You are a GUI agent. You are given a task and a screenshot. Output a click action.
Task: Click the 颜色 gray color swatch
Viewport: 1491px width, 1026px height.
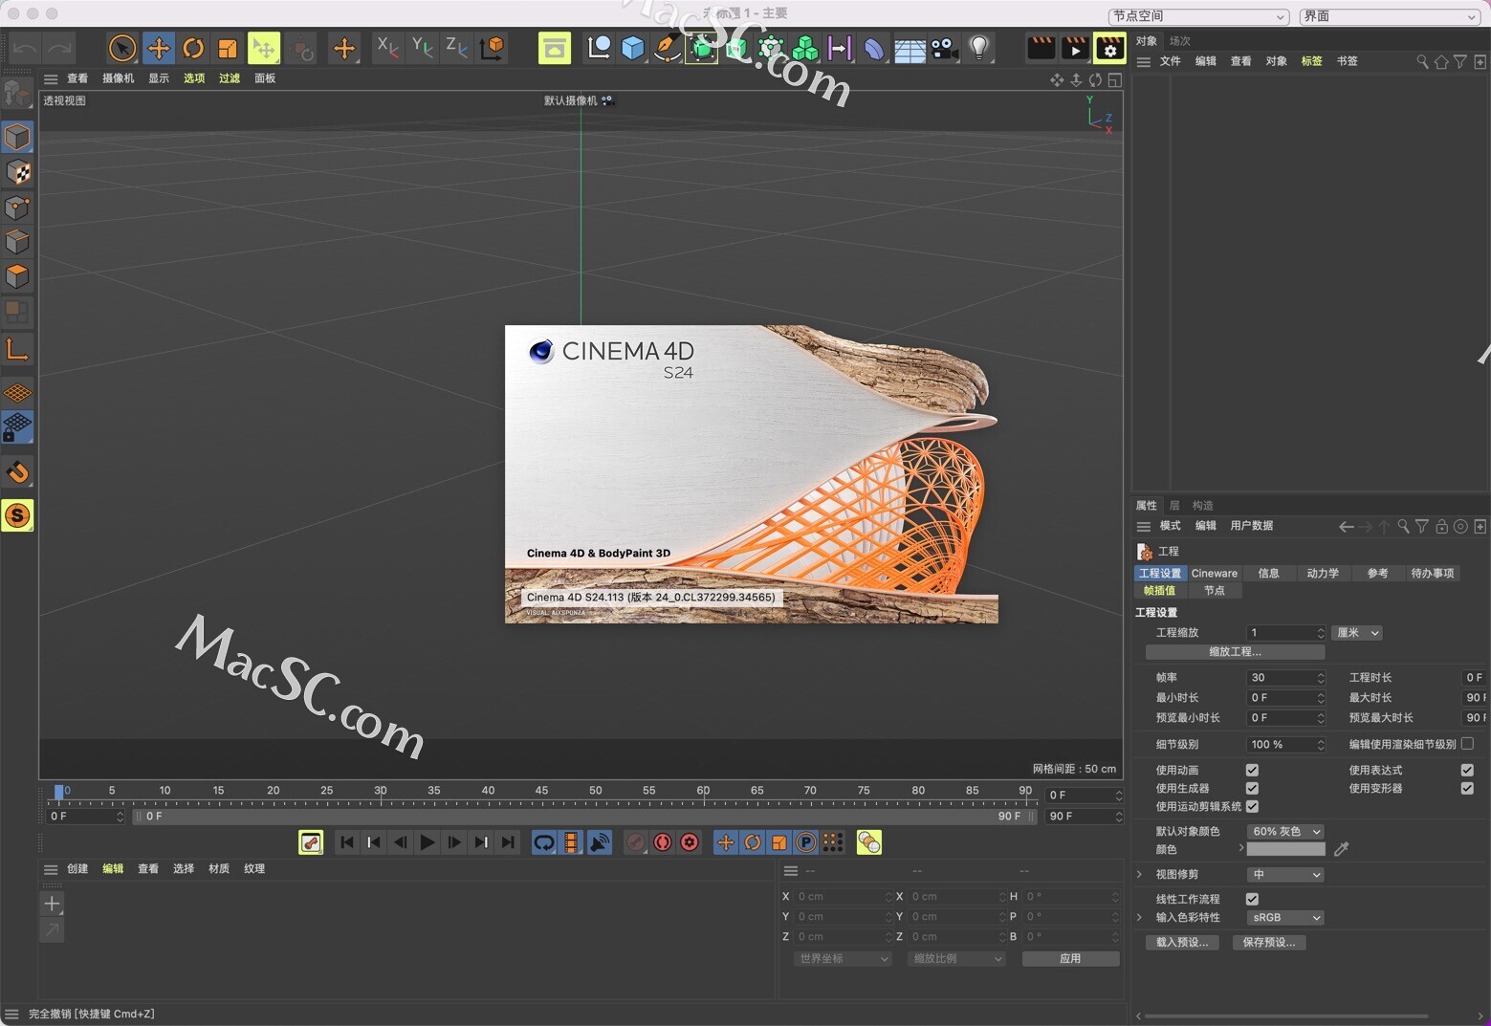click(x=1285, y=848)
